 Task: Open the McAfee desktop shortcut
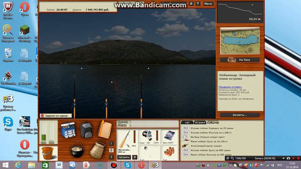[8, 10]
